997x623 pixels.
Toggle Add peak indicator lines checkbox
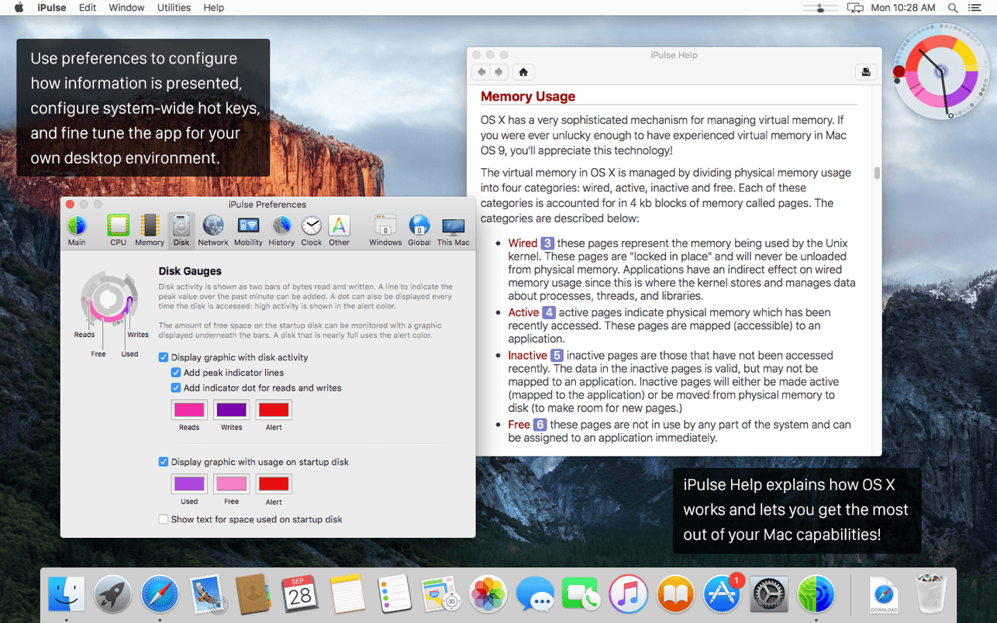[176, 373]
